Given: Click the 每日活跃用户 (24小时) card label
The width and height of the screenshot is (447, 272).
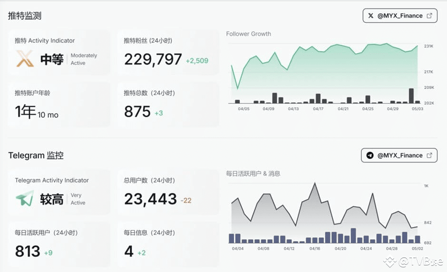Looking at the screenshot, I should click(46, 233).
